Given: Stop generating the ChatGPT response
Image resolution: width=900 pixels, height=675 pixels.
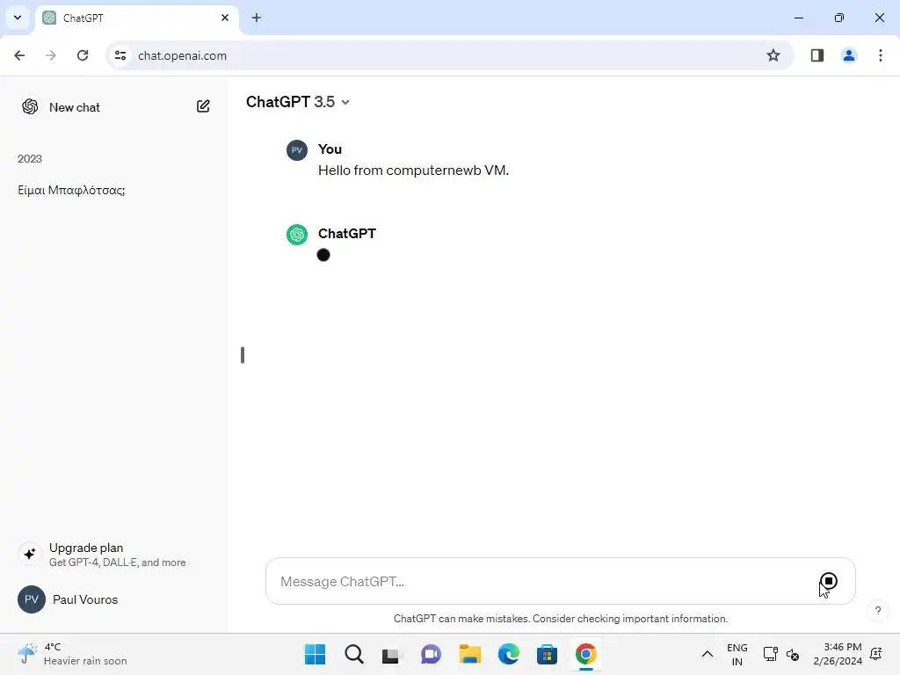Looking at the screenshot, I should 828,581.
